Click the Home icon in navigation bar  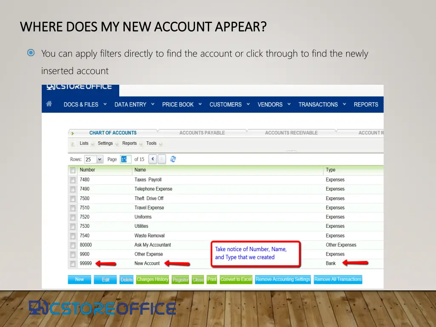(49, 104)
